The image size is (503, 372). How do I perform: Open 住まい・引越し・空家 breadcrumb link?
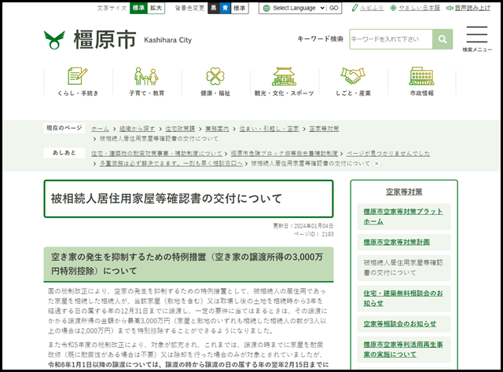(x=269, y=129)
